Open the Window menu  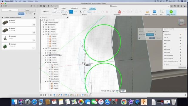pyautogui.click(x=30, y=1)
